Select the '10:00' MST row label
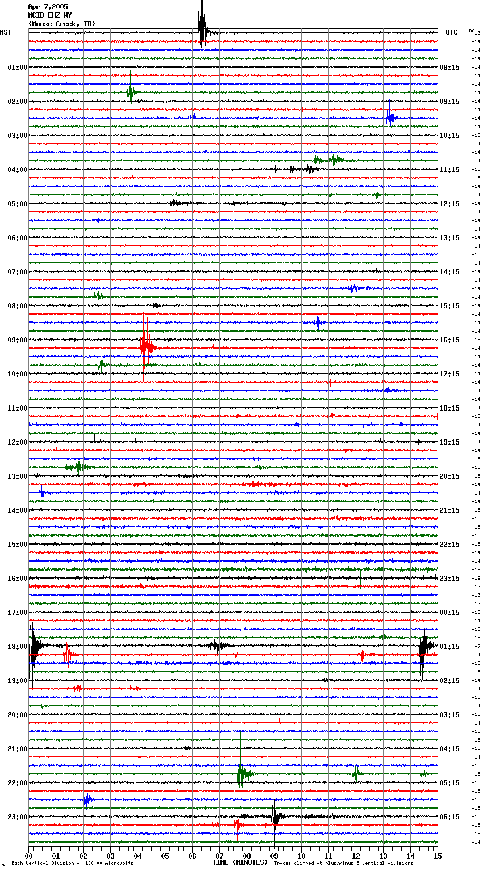 tap(18, 374)
